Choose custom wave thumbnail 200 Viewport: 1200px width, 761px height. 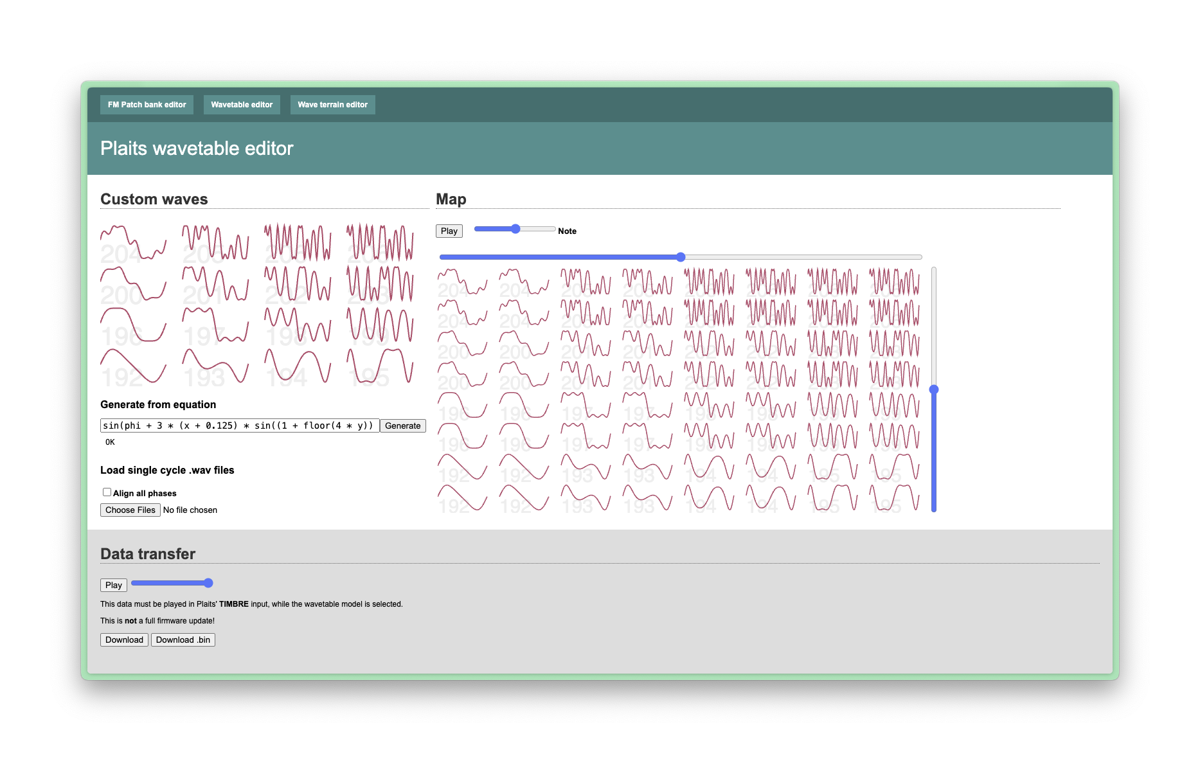pos(133,285)
